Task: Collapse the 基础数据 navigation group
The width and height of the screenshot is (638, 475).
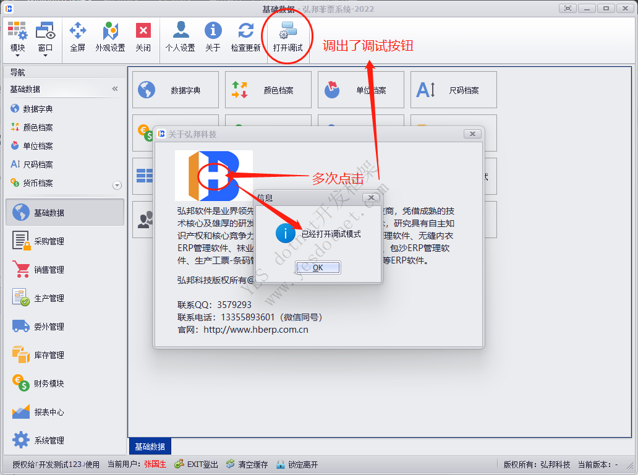Action: click(x=115, y=88)
